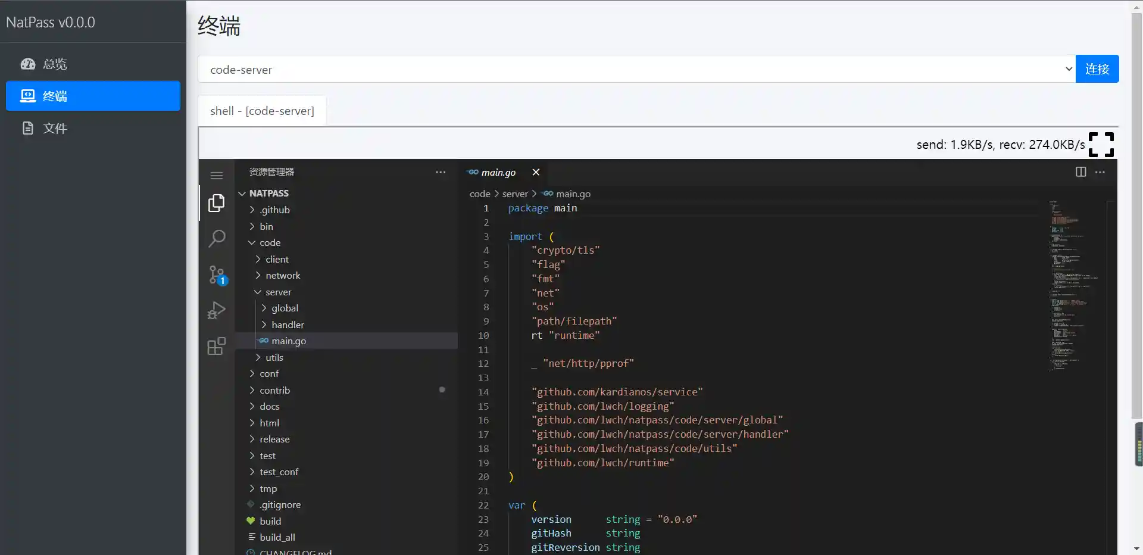Click the 连接 button
The height and width of the screenshot is (555, 1143).
click(x=1097, y=69)
